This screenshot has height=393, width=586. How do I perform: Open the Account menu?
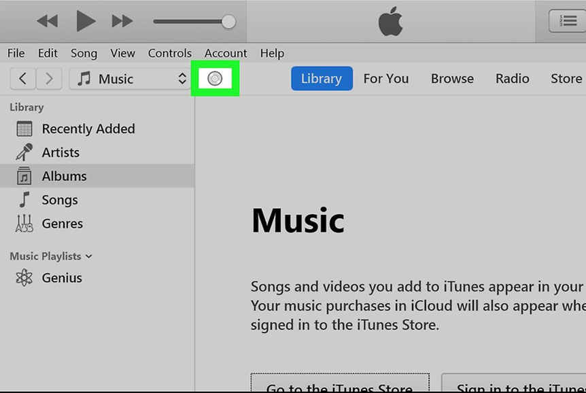pos(226,53)
